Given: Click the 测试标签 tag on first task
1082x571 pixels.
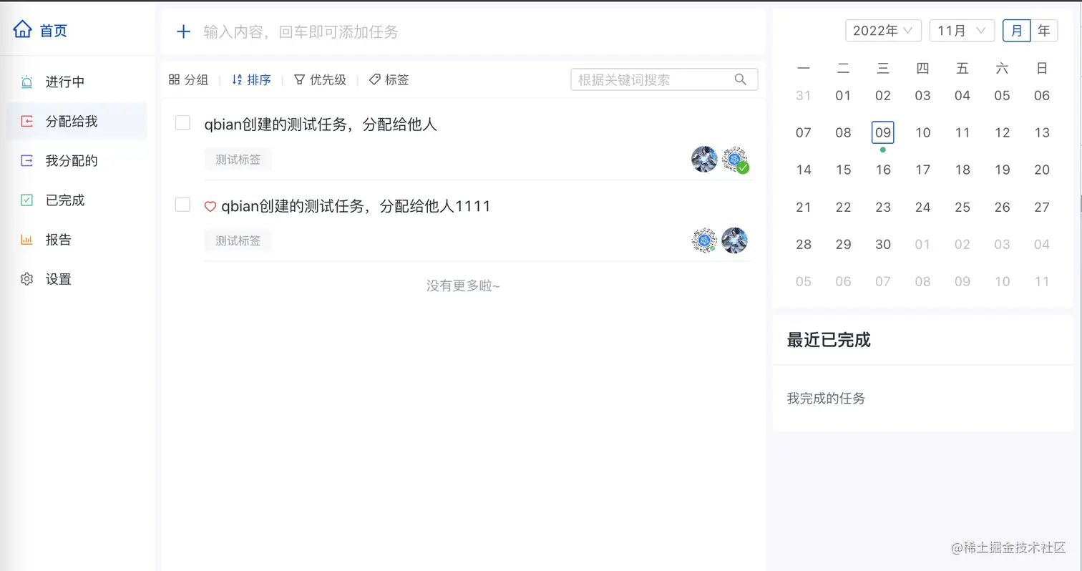Looking at the screenshot, I should (x=238, y=160).
